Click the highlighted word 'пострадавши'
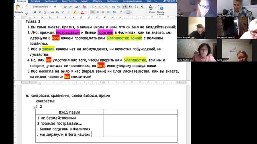Image resolution: width=257 pixels, height=144 pixels. 68,32
